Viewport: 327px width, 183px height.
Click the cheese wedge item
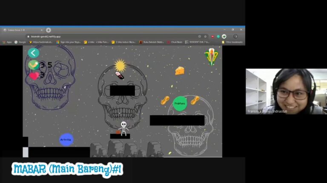coord(180,71)
